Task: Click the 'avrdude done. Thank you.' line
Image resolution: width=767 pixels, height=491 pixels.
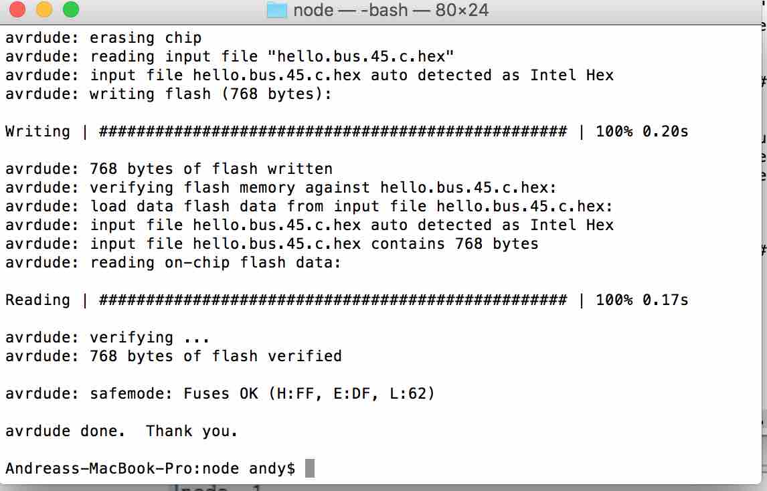Action: pyautogui.click(x=121, y=431)
